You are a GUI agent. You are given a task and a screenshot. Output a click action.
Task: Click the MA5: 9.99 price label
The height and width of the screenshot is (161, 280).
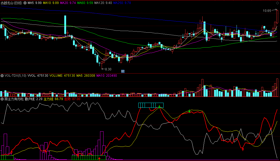pyautogui.click(x=35, y=3)
